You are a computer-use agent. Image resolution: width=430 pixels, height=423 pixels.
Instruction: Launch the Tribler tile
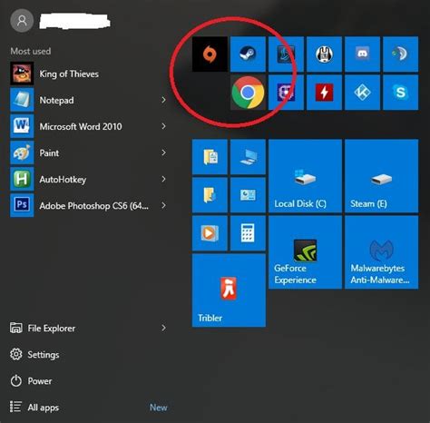point(229,290)
